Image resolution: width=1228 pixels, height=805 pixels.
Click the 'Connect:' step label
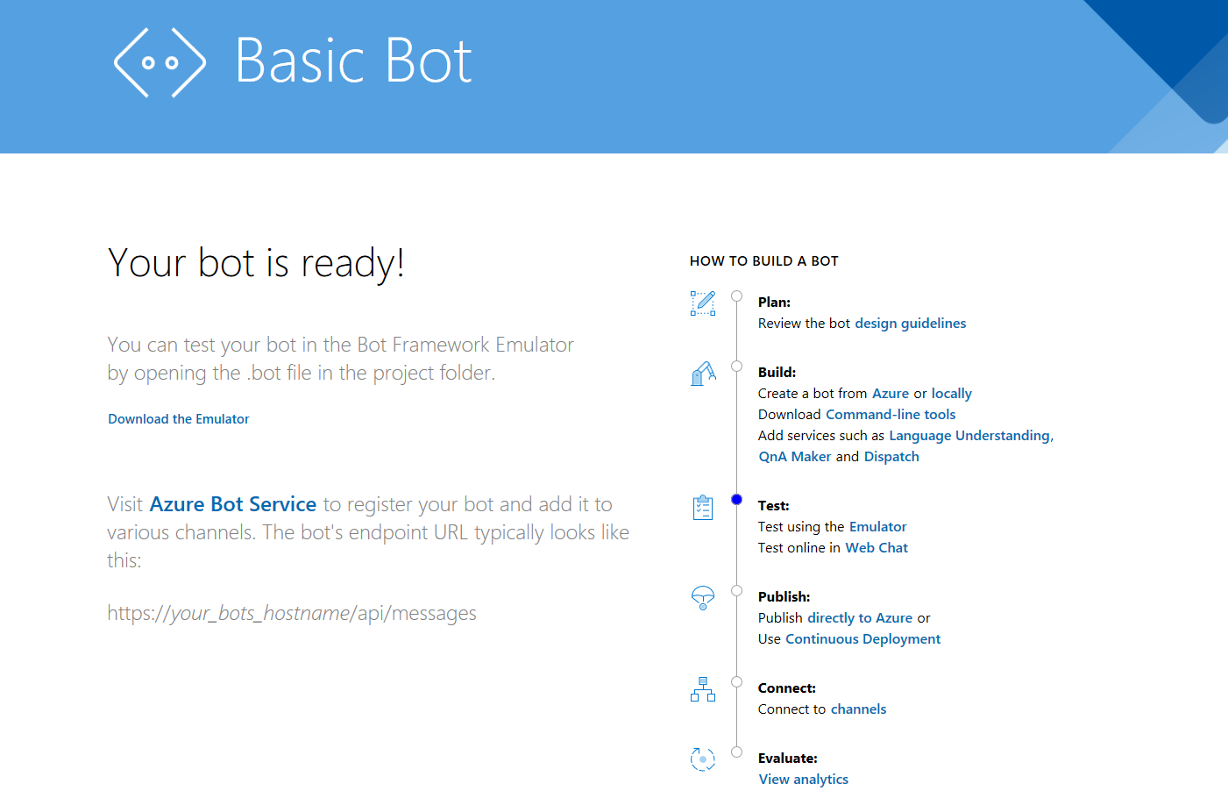[787, 688]
